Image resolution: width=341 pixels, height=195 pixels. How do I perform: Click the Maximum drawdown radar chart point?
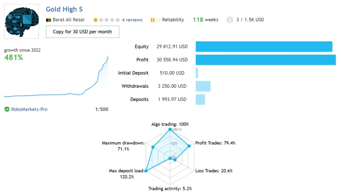click(153, 147)
